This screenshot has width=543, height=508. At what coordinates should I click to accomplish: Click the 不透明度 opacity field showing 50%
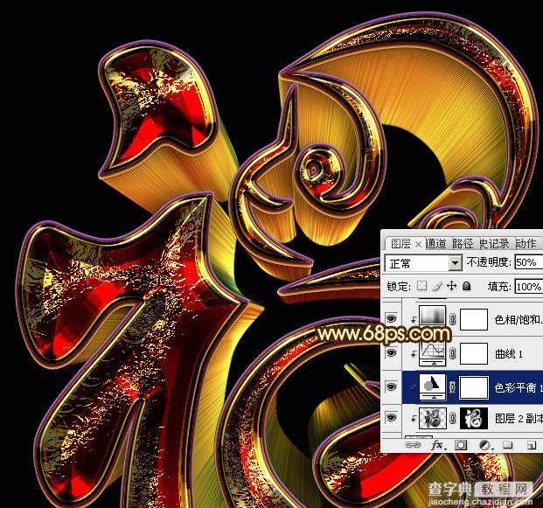point(528,262)
